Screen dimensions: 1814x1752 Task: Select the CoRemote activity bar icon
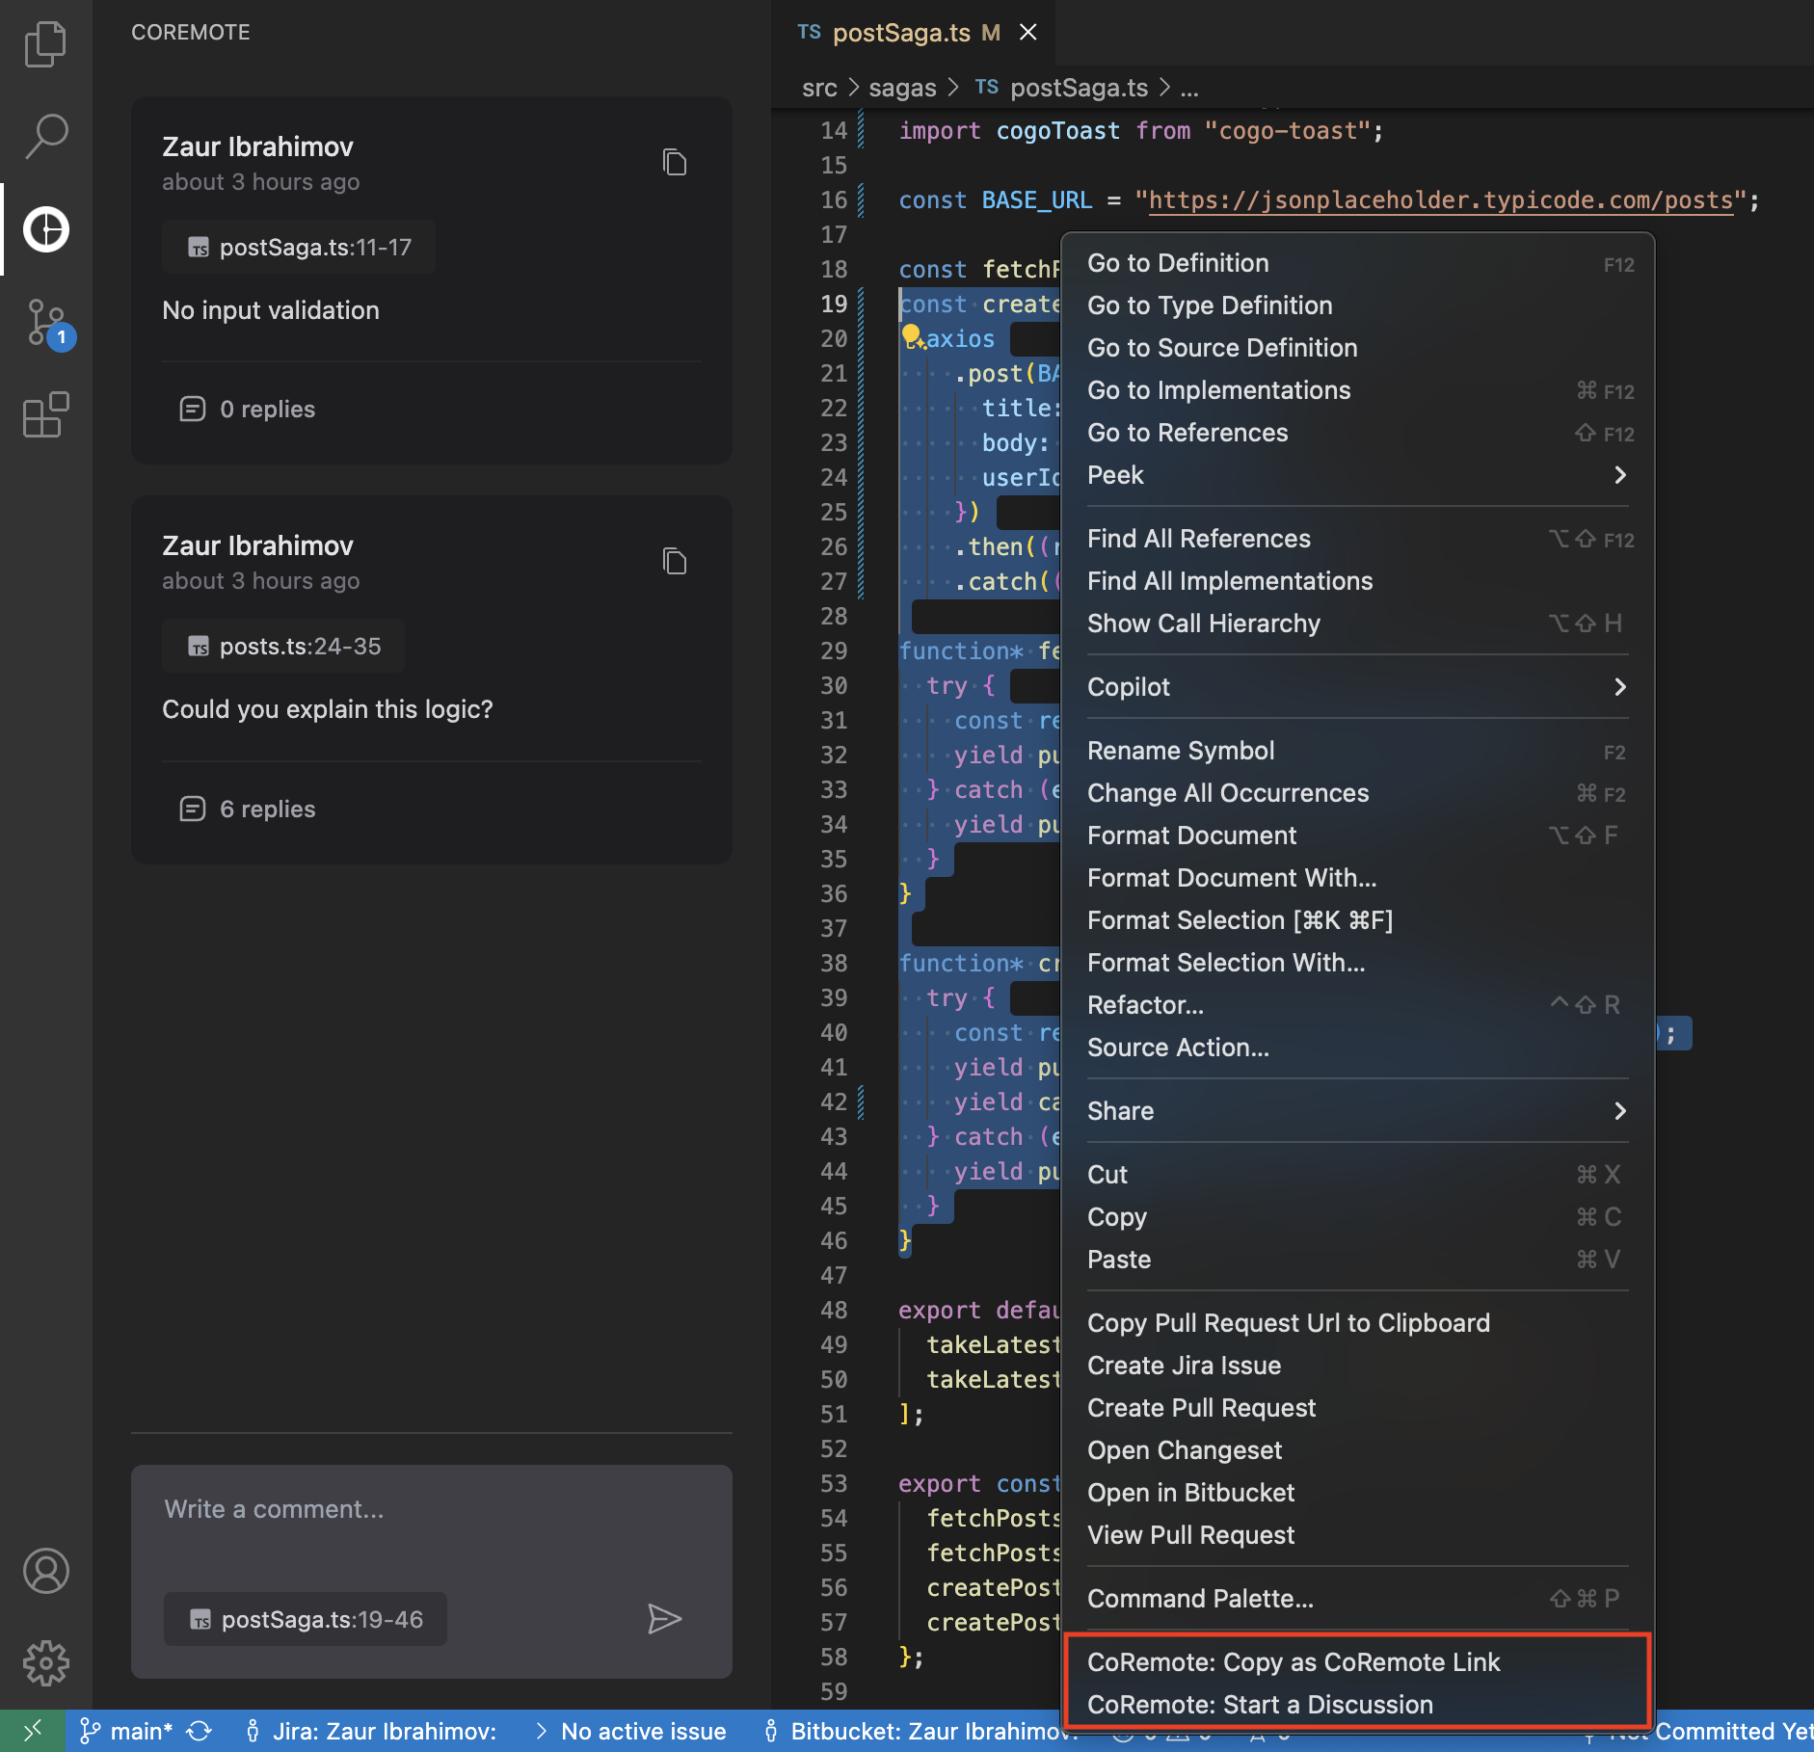pyautogui.click(x=45, y=229)
